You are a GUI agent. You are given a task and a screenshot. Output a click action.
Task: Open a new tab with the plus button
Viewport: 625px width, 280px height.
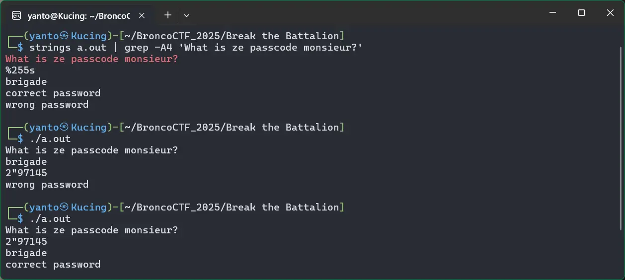coord(168,15)
